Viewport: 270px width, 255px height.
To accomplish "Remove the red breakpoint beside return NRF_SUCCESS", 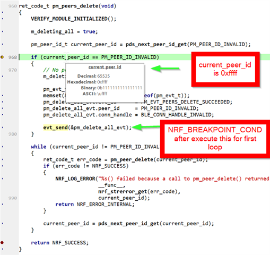I will pyautogui.click(x=2, y=243).
